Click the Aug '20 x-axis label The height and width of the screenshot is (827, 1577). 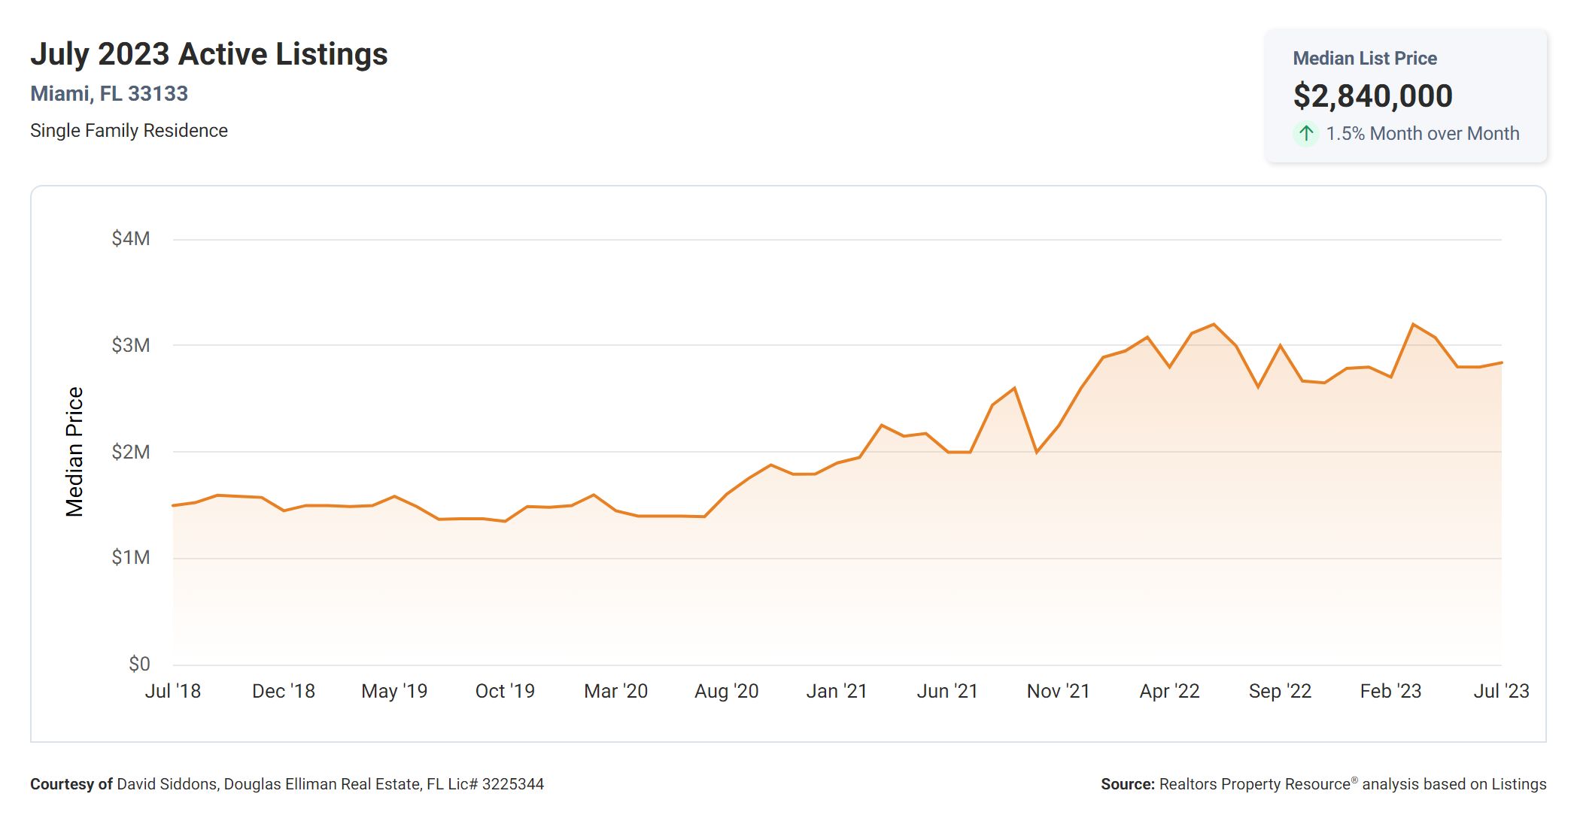coord(726,692)
